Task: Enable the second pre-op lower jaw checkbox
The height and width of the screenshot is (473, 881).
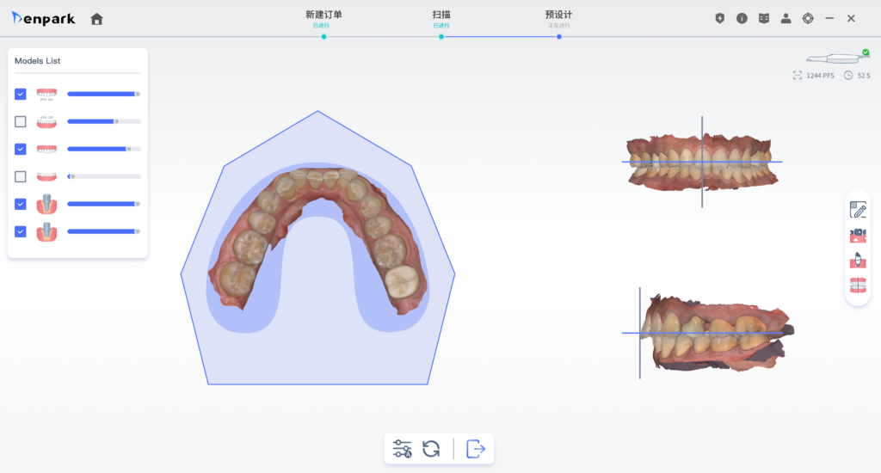Action: point(21,121)
